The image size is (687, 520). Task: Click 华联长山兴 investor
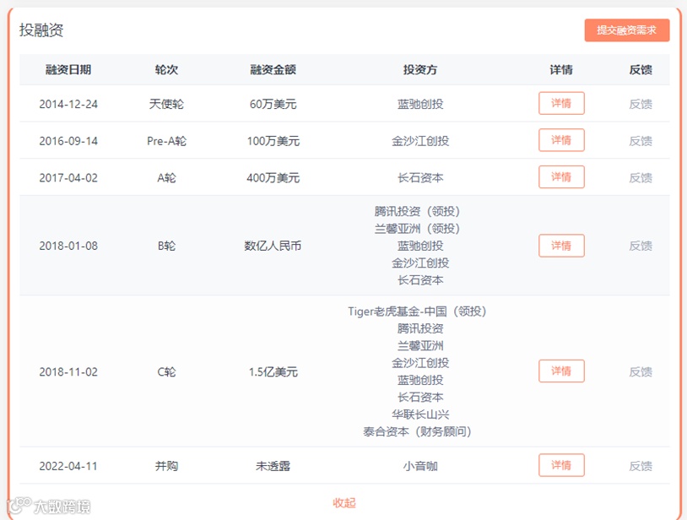420,414
